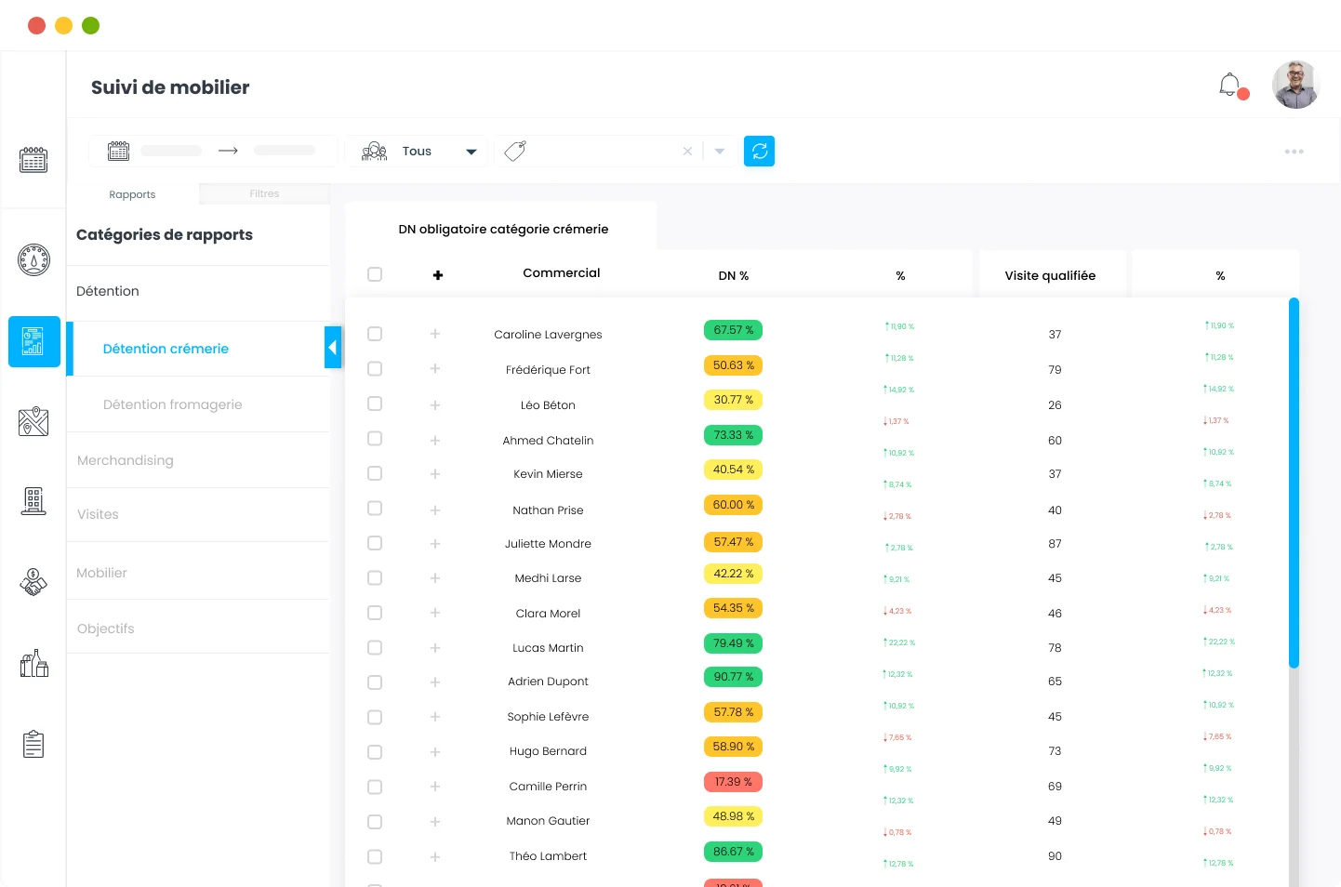Select the highlighted reports sidebar icon
Screen dimensions: 1341x887
(34, 341)
